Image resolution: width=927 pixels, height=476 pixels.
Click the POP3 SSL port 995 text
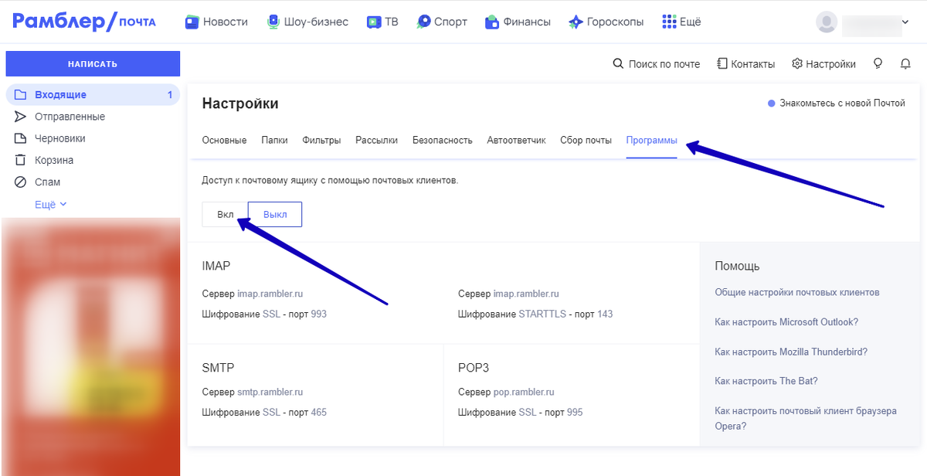click(x=521, y=413)
